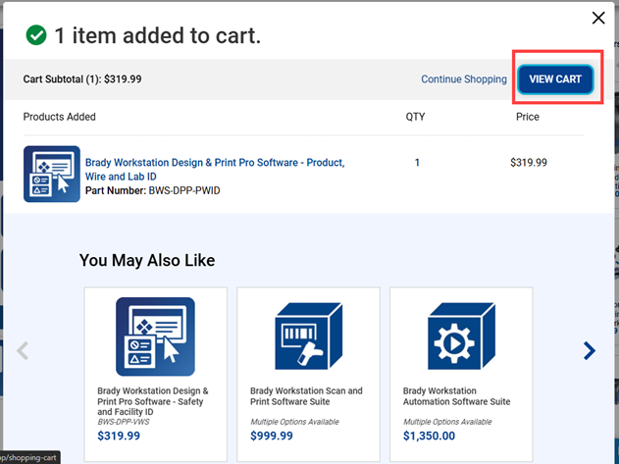The width and height of the screenshot is (619, 464).
Task: Open the Product, Wire and Lab ID product link
Action: (215, 169)
